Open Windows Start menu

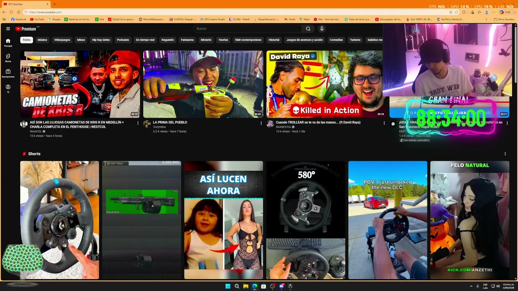[228, 286]
